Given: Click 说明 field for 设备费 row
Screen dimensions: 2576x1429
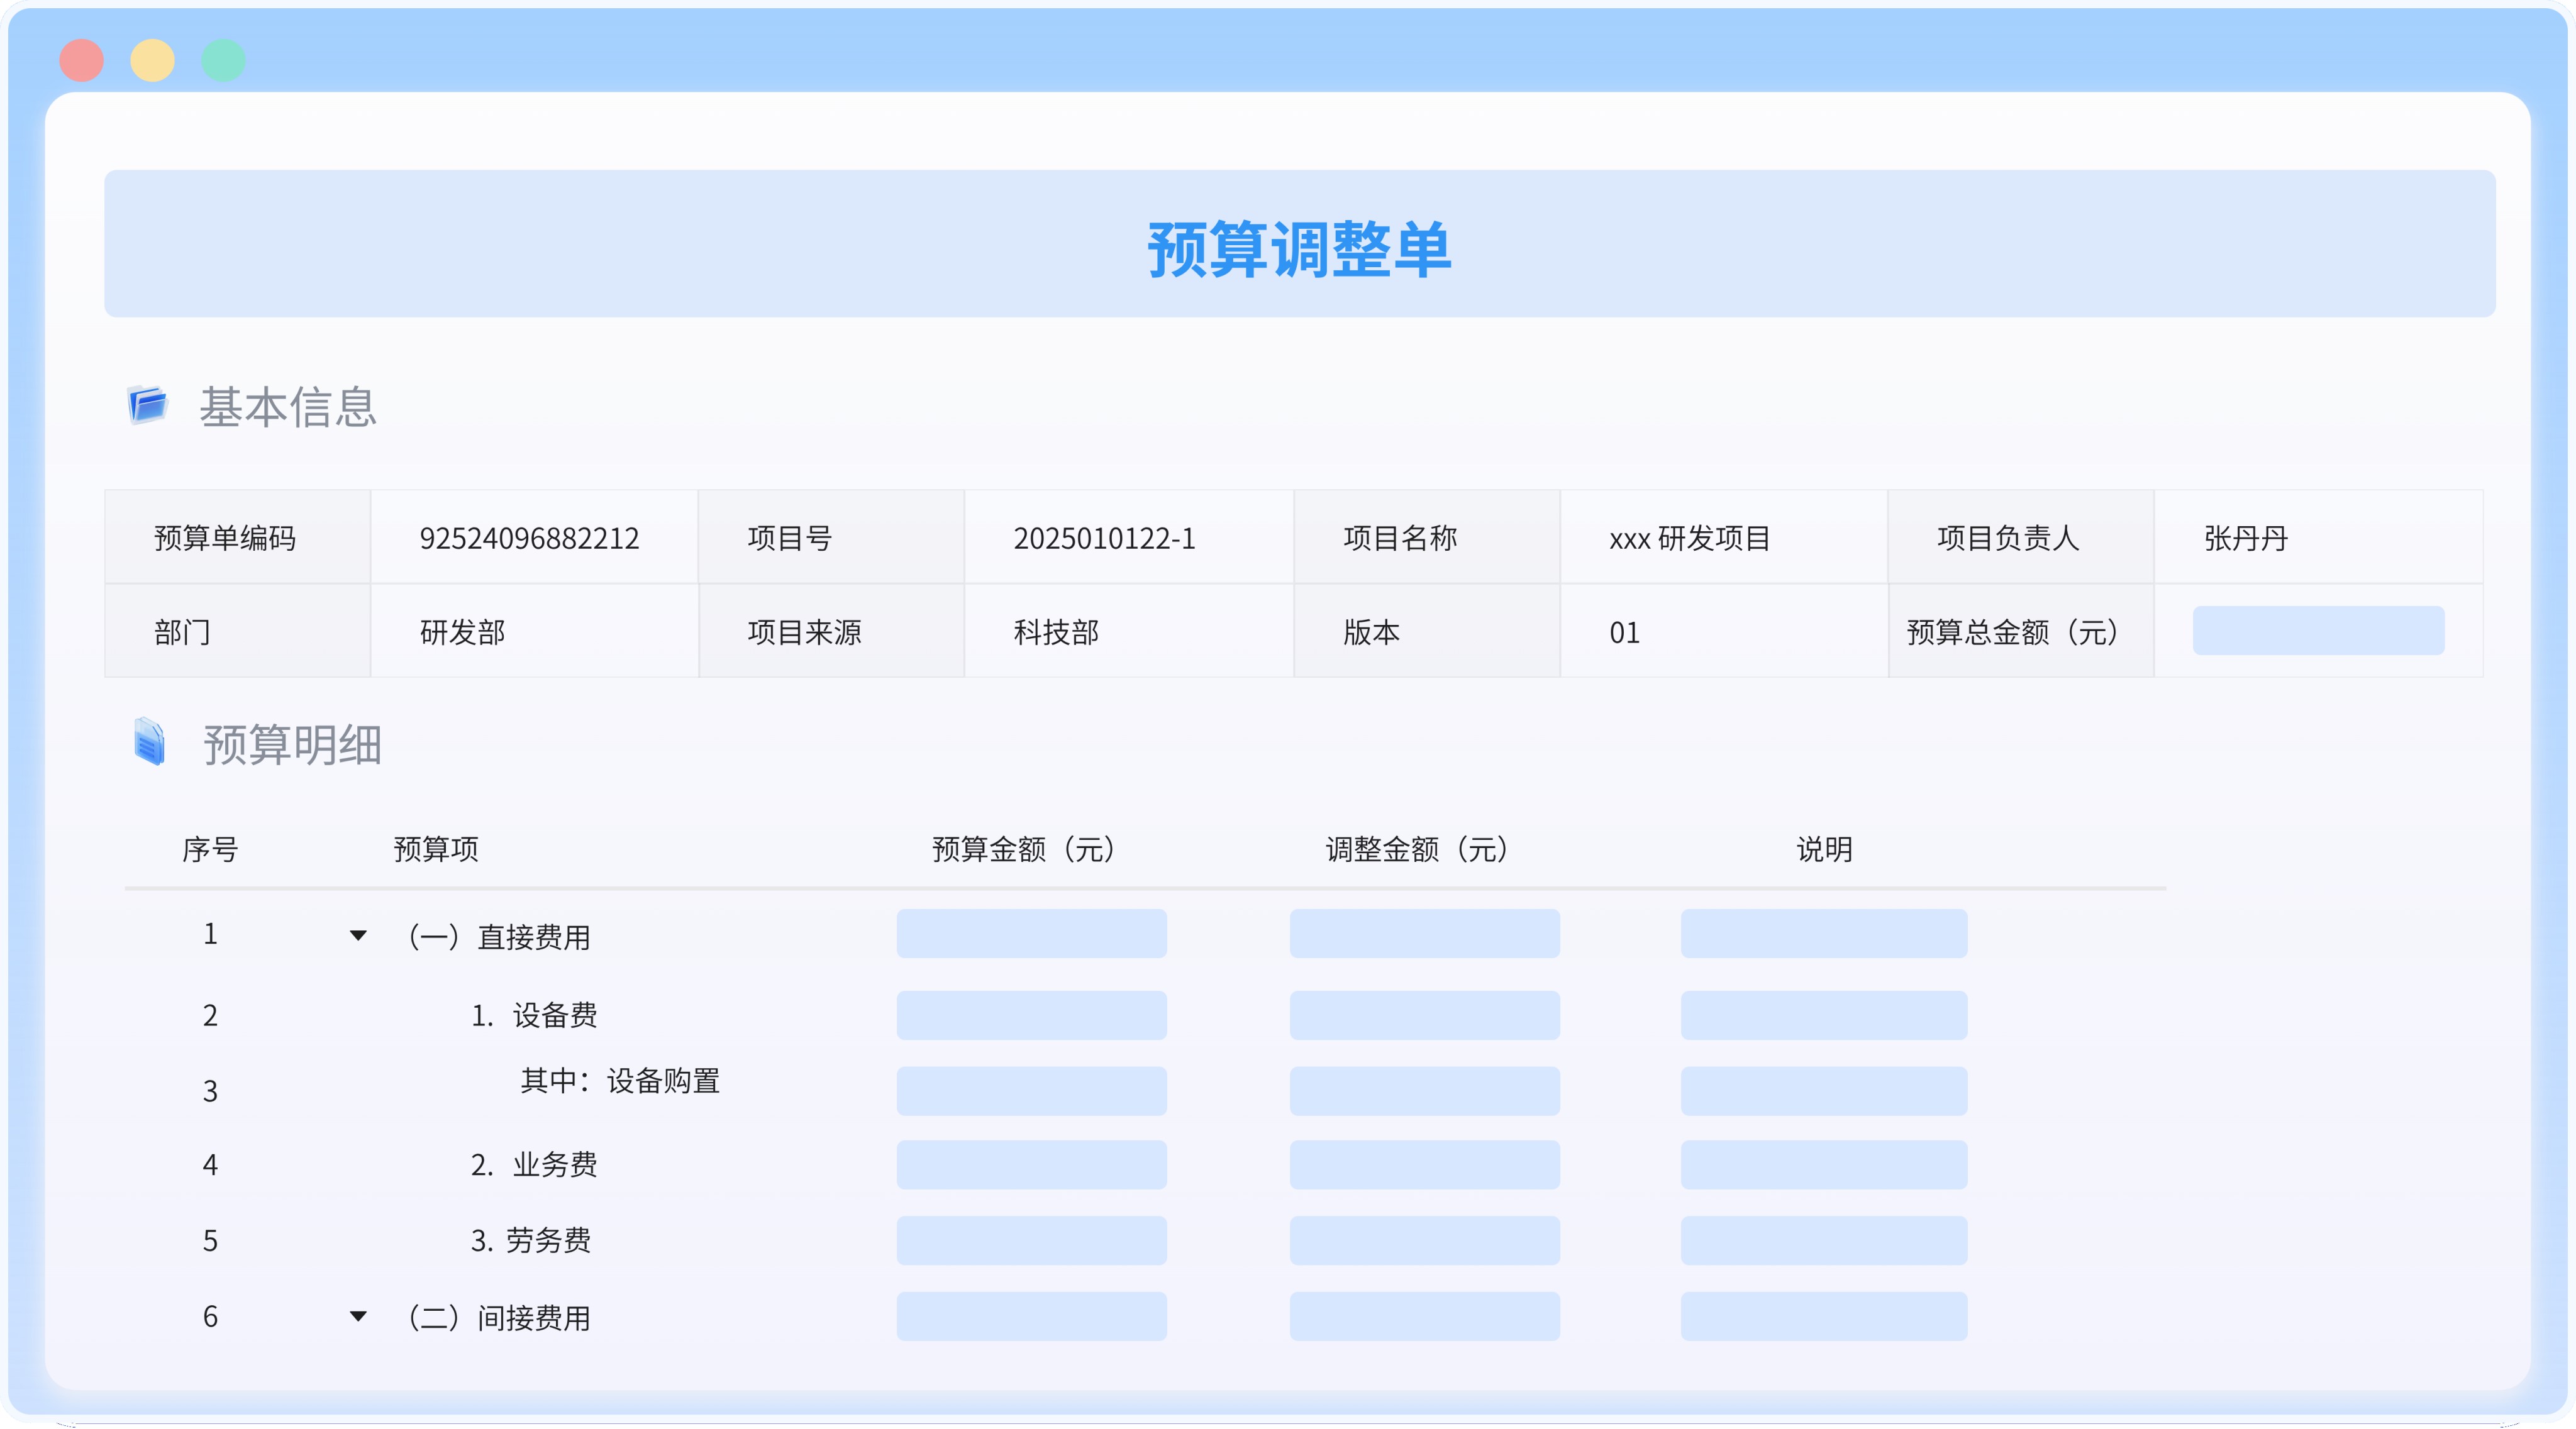Looking at the screenshot, I should tap(1824, 1015).
